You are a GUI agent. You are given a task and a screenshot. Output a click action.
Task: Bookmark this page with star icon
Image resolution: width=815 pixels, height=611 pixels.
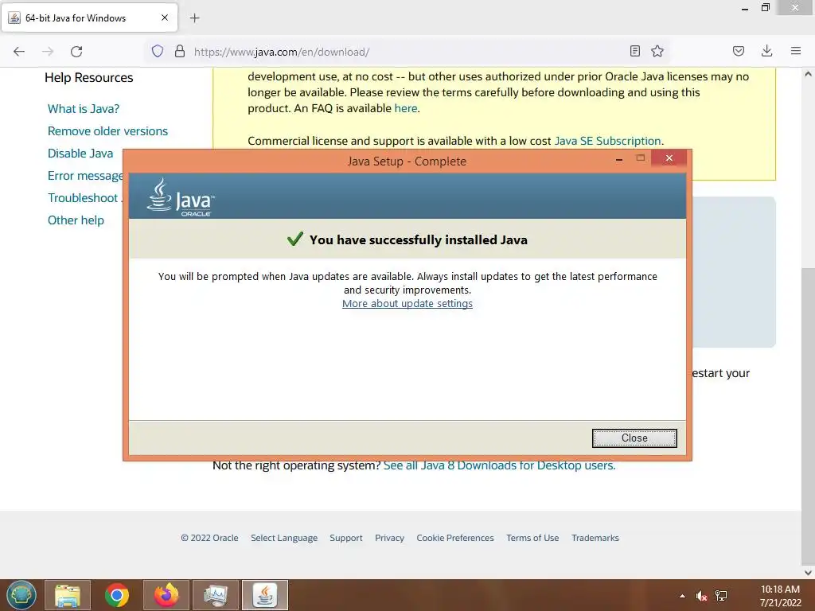click(x=657, y=51)
